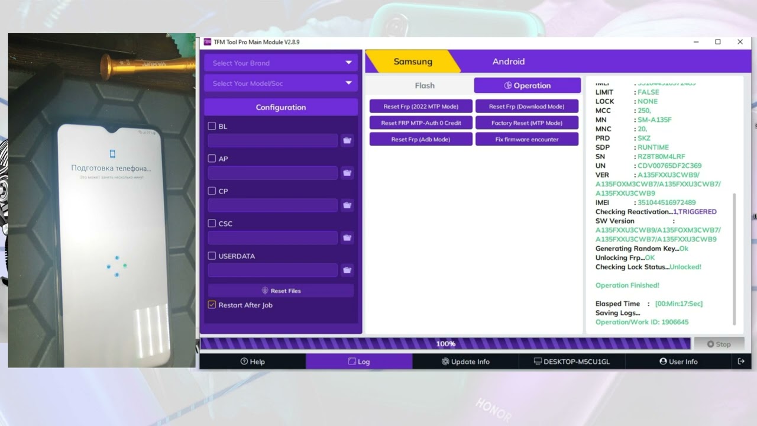Open folder browse icon for BL file

click(x=347, y=140)
